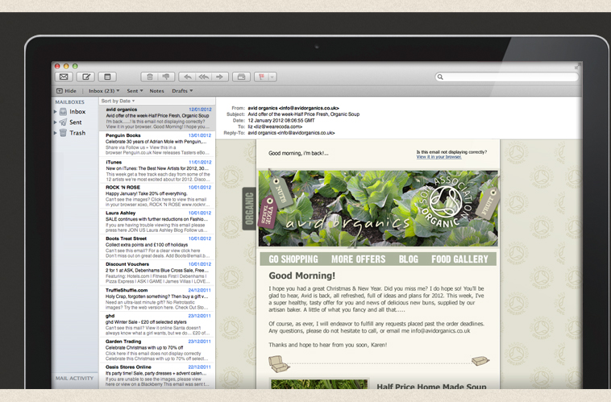Open the Penguin Books message
The height and width of the screenshot is (402, 611).
(157, 144)
